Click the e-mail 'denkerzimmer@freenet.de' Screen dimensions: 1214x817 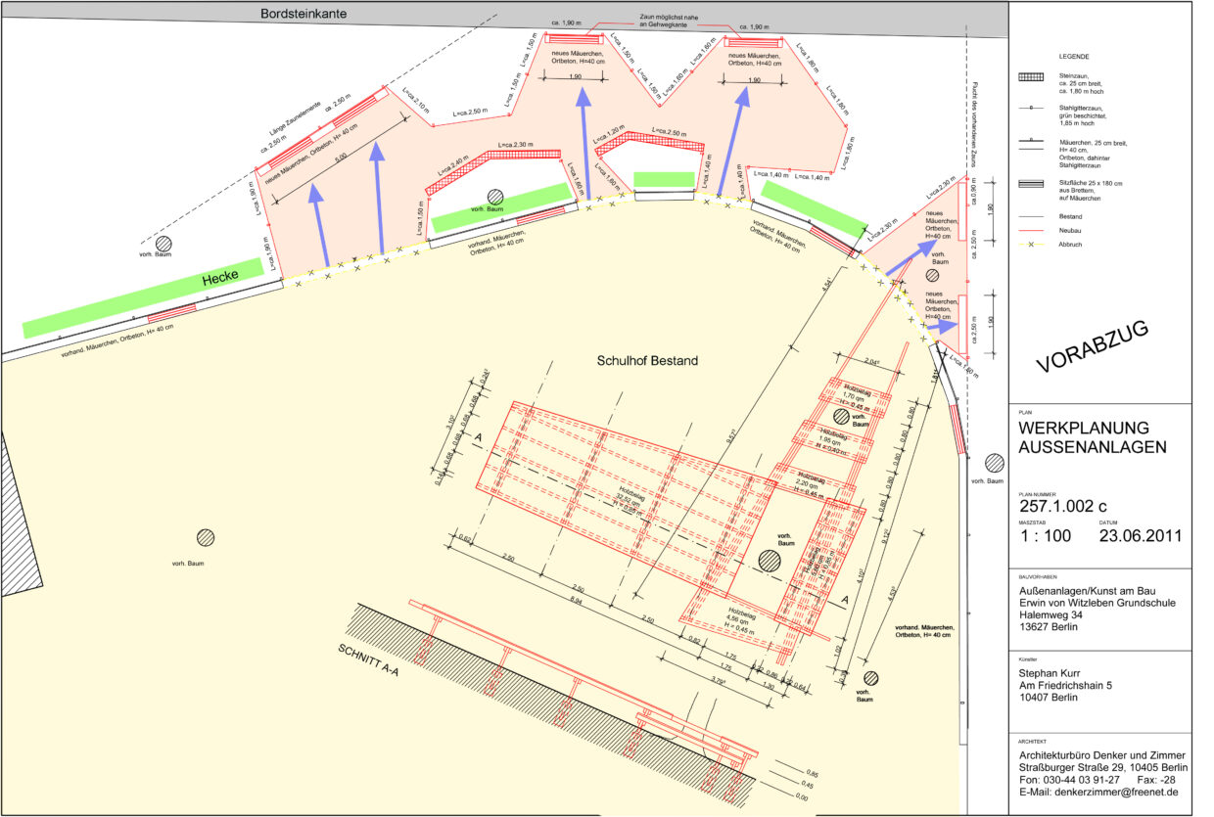tap(1119, 794)
